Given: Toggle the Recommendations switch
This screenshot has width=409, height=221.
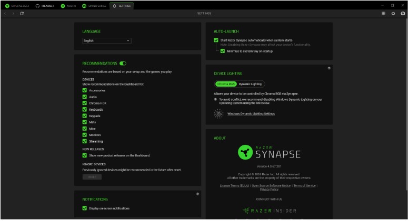Looking at the screenshot, I should [x=123, y=64].
